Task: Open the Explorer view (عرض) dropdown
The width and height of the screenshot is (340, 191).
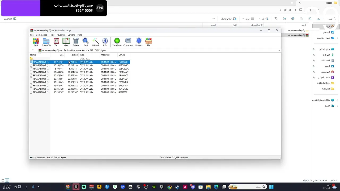Action: pyautogui.click(x=248, y=19)
